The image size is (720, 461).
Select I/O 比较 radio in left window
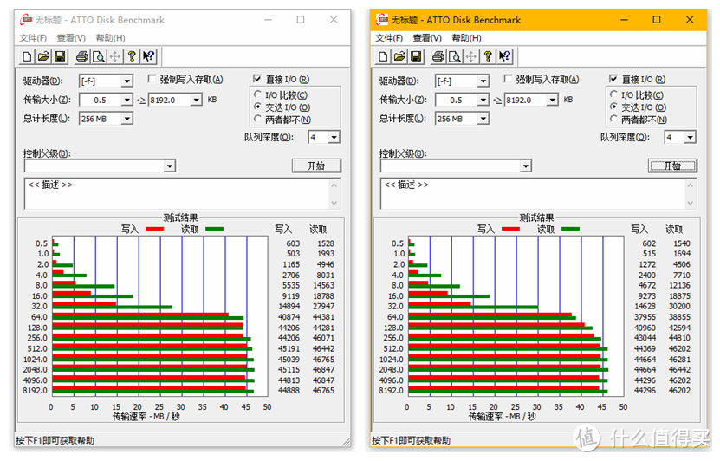[257, 94]
